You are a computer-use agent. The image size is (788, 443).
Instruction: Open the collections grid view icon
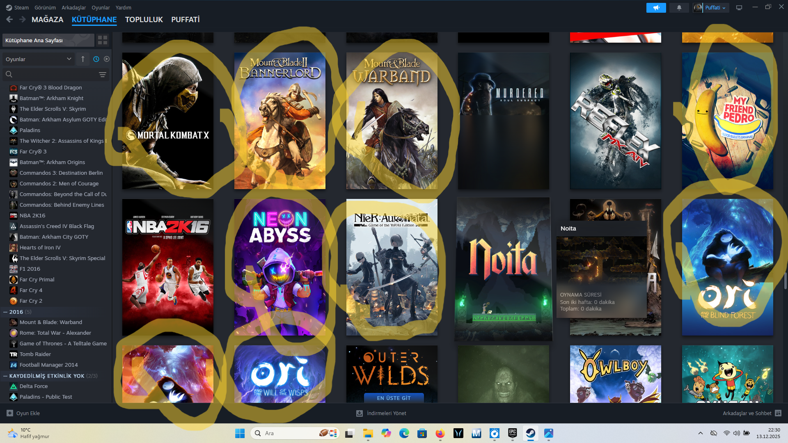coord(103,40)
